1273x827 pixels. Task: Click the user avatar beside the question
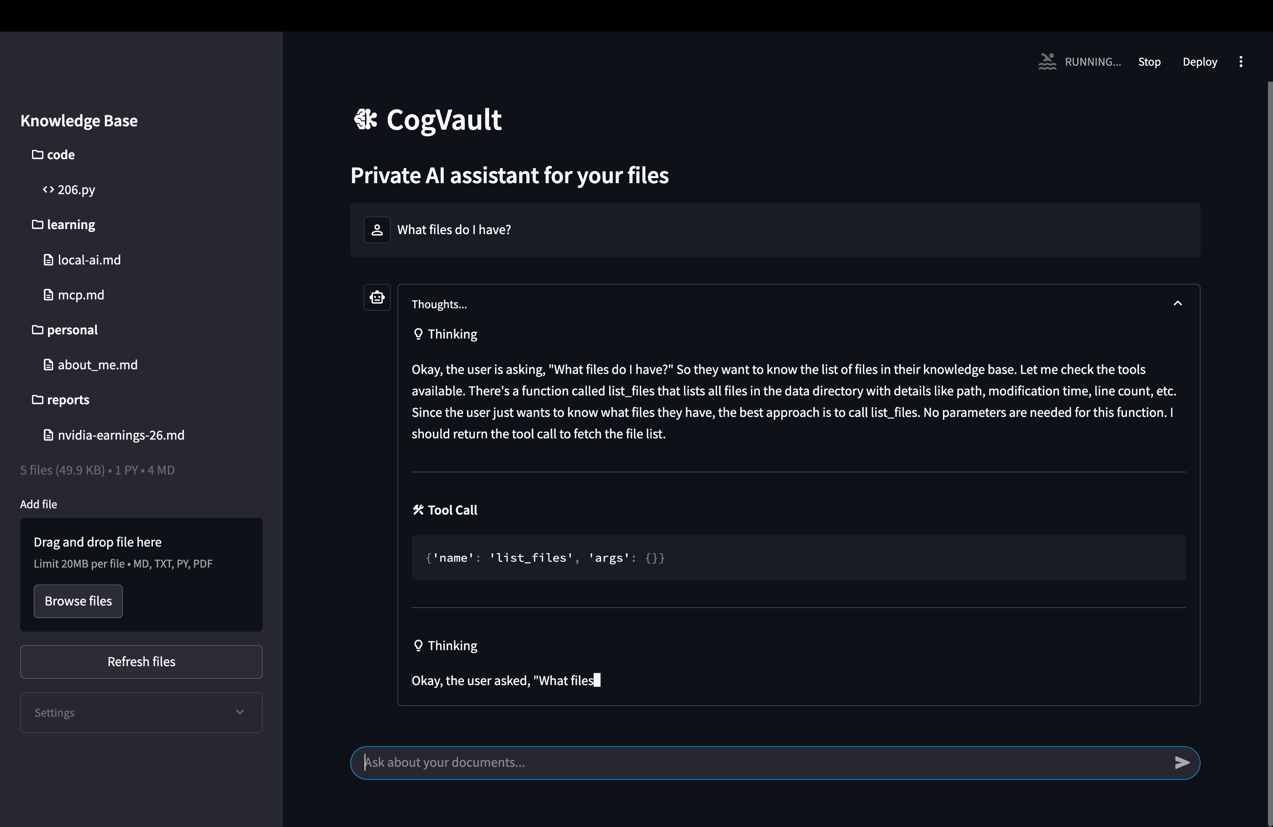click(376, 229)
